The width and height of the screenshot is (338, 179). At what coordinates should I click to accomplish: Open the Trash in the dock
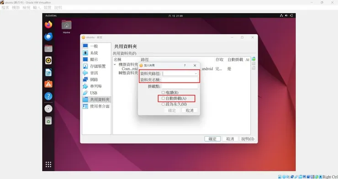click(48, 121)
